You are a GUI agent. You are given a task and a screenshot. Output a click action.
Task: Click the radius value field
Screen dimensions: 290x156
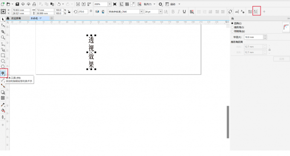254,37
